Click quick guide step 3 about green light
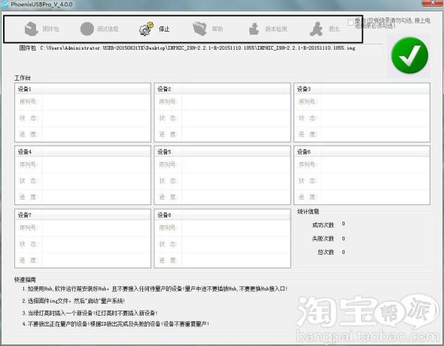 pos(90,313)
